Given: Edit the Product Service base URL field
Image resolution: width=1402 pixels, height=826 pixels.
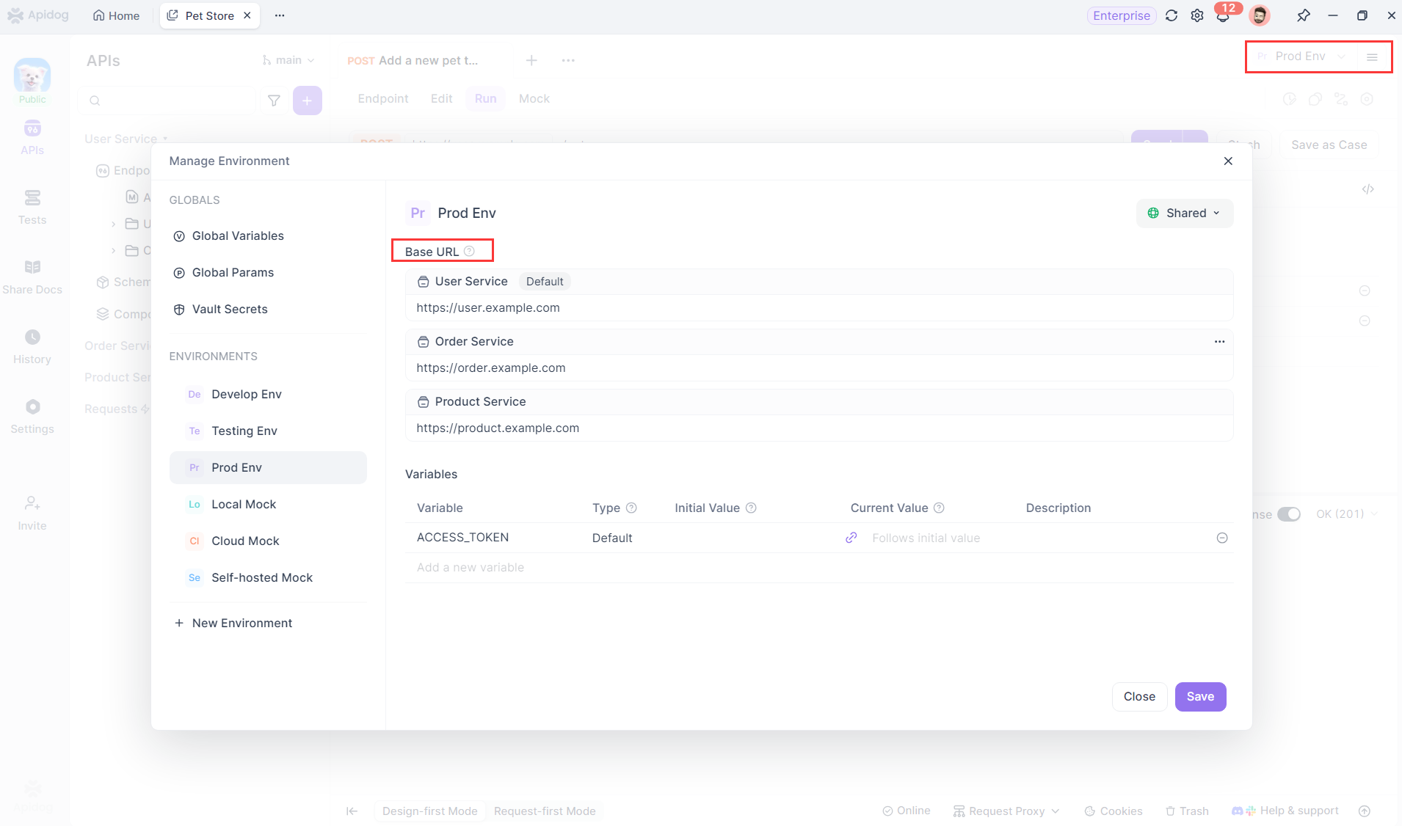Looking at the screenshot, I should point(818,428).
